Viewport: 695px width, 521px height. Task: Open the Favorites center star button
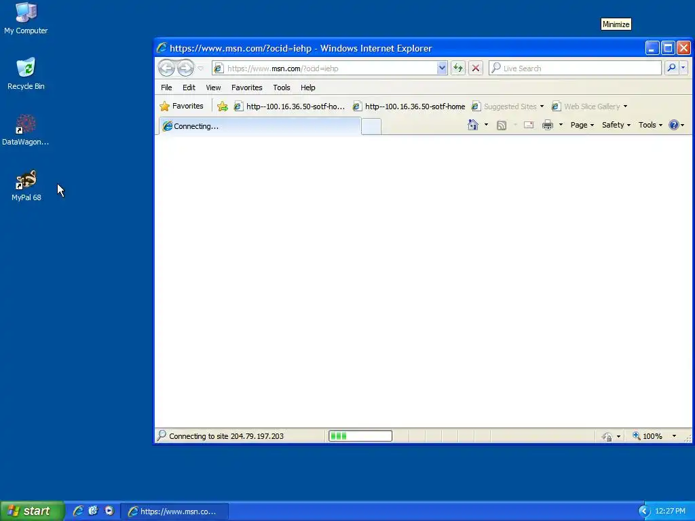coord(182,107)
